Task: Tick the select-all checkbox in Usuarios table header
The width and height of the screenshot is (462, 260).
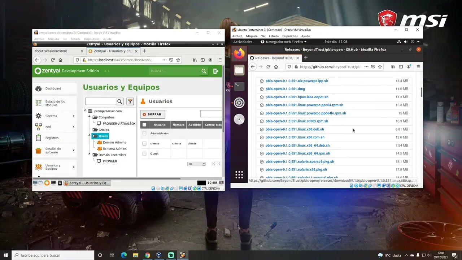Action: click(x=144, y=125)
